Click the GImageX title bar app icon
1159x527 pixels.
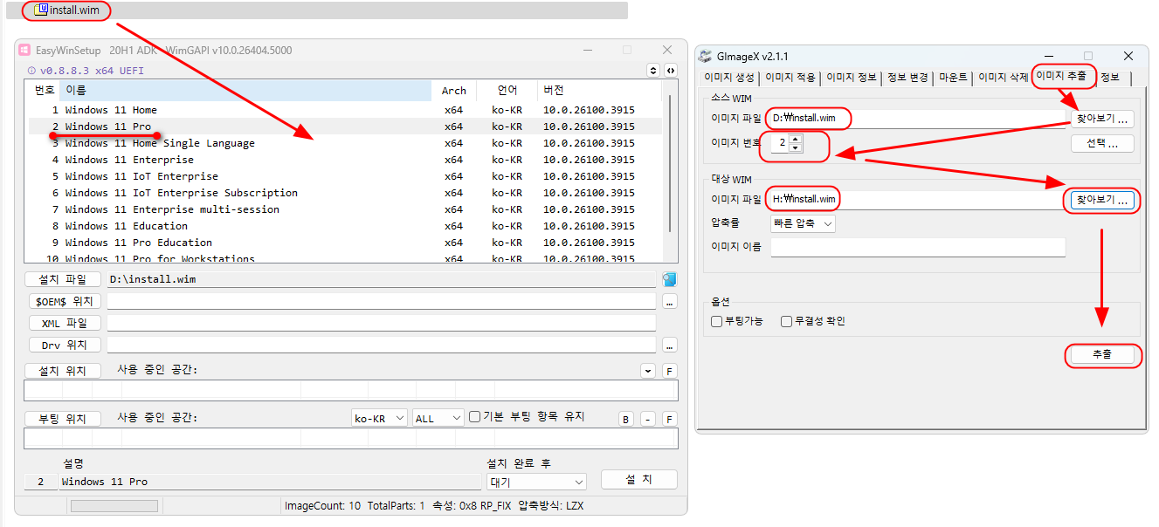[x=706, y=57]
